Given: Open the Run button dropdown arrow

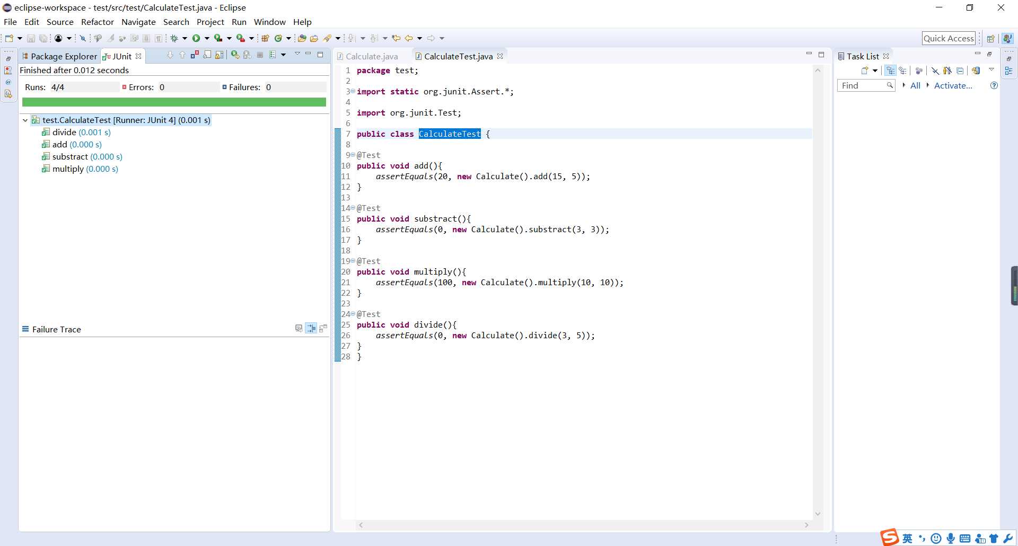Looking at the screenshot, I should click(207, 38).
